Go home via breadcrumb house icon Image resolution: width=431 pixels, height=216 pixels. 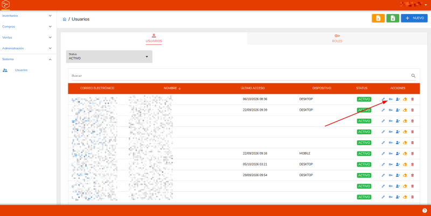64,19
